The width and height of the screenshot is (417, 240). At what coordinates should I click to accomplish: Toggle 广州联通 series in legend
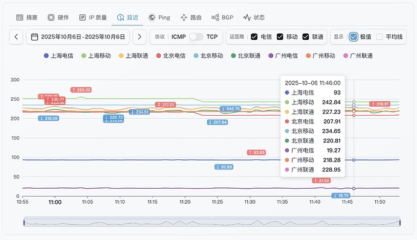(358, 55)
